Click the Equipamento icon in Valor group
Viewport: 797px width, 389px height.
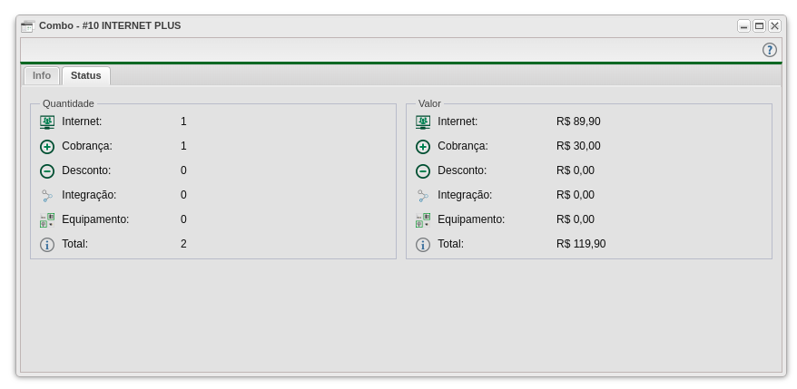click(x=423, y=219)
